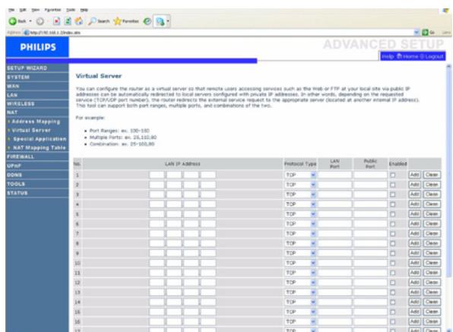Click the page vertical scrollbar thumb
Image resolution: width=453 pixels, height=332 pixels.
click(448, 173)
